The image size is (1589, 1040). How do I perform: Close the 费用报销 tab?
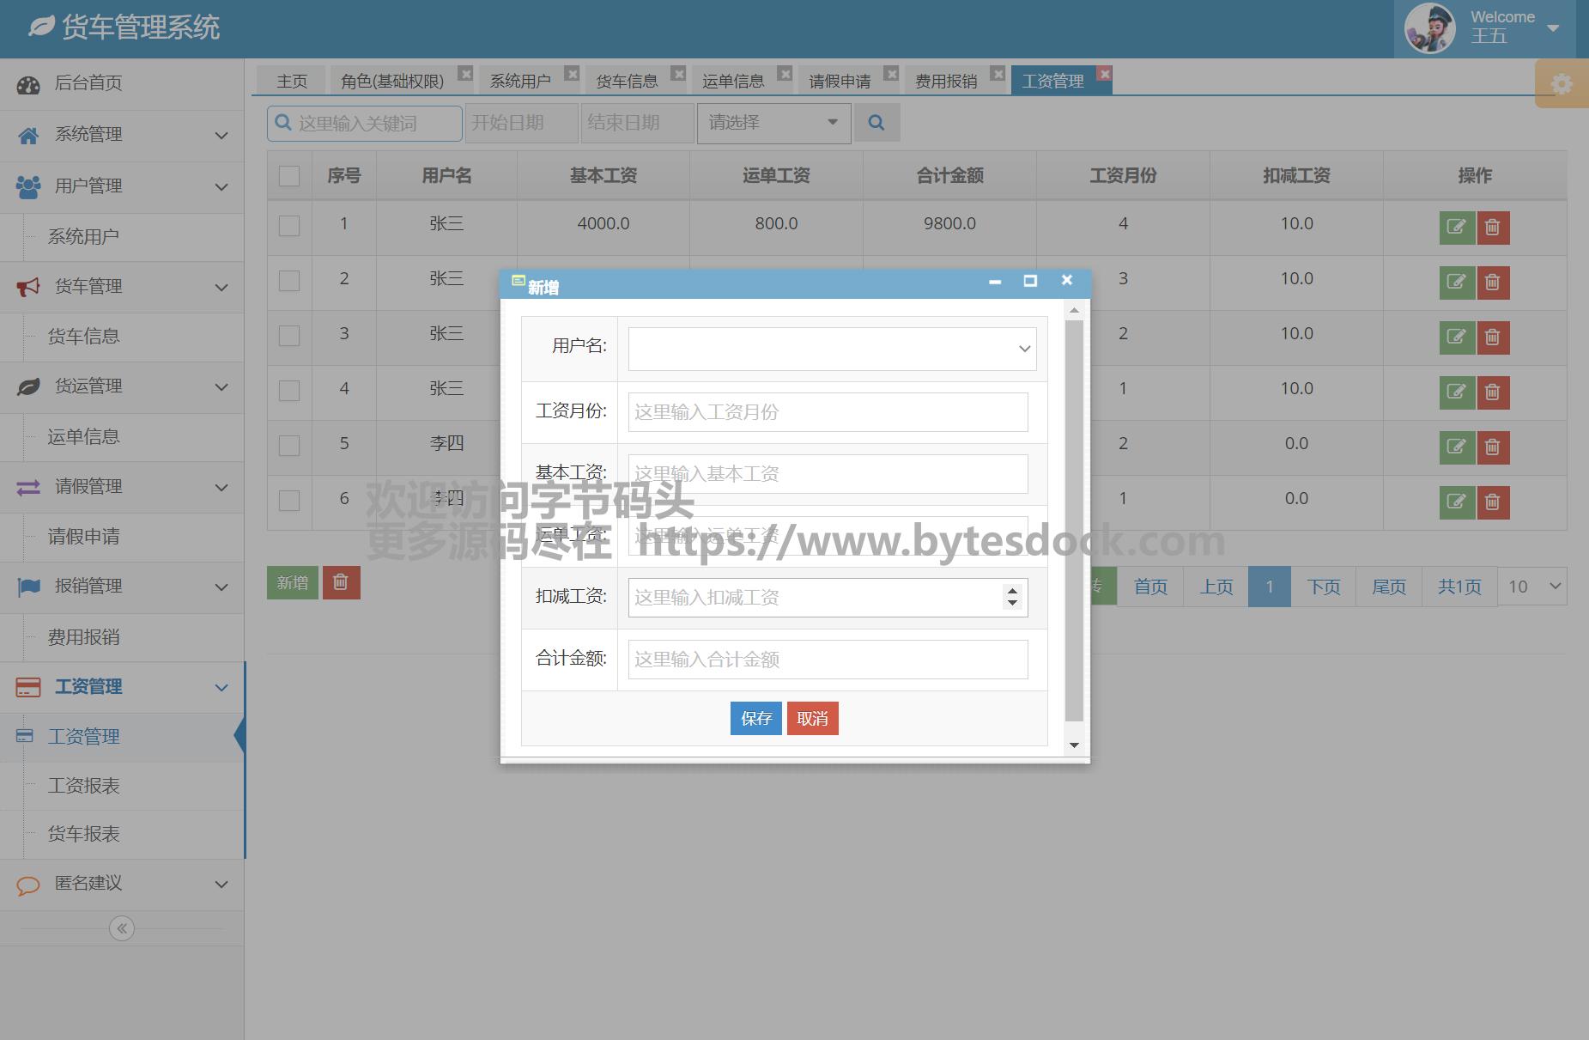coord(998,74)
